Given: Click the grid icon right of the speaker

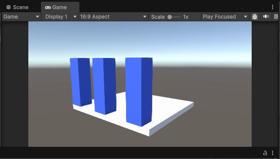Looking at the screenshot, I should tap(276, 17).
